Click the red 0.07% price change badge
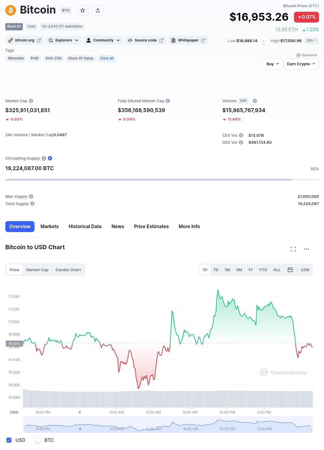This screenshot has height=450, width=324. pyautogui.click(x=306, y=17)
